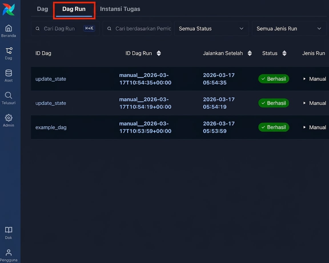Click the date 2026-03-17 05:53:59
The height and width of the screenshot is (263, 329).
(x=219, y=127)
